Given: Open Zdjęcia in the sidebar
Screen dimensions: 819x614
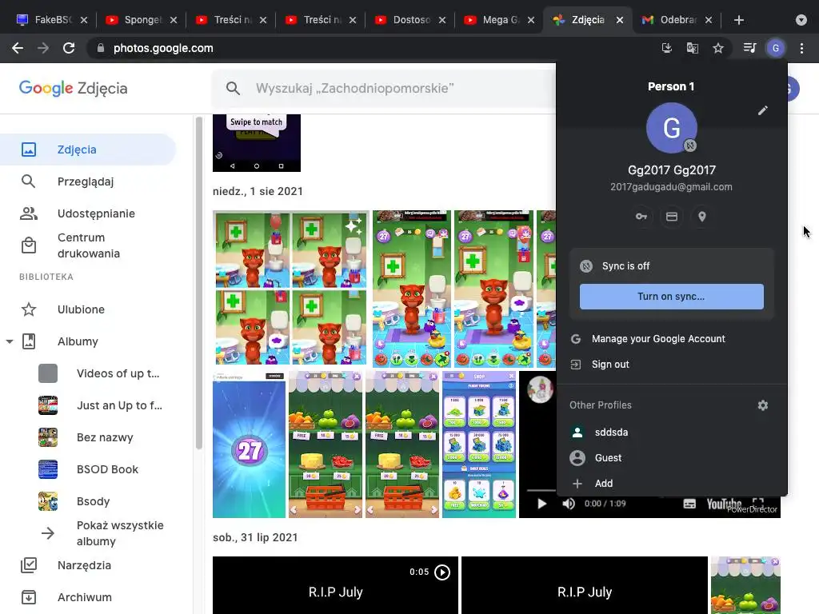Looking at the screenshot, I should (x=88, y=150).
